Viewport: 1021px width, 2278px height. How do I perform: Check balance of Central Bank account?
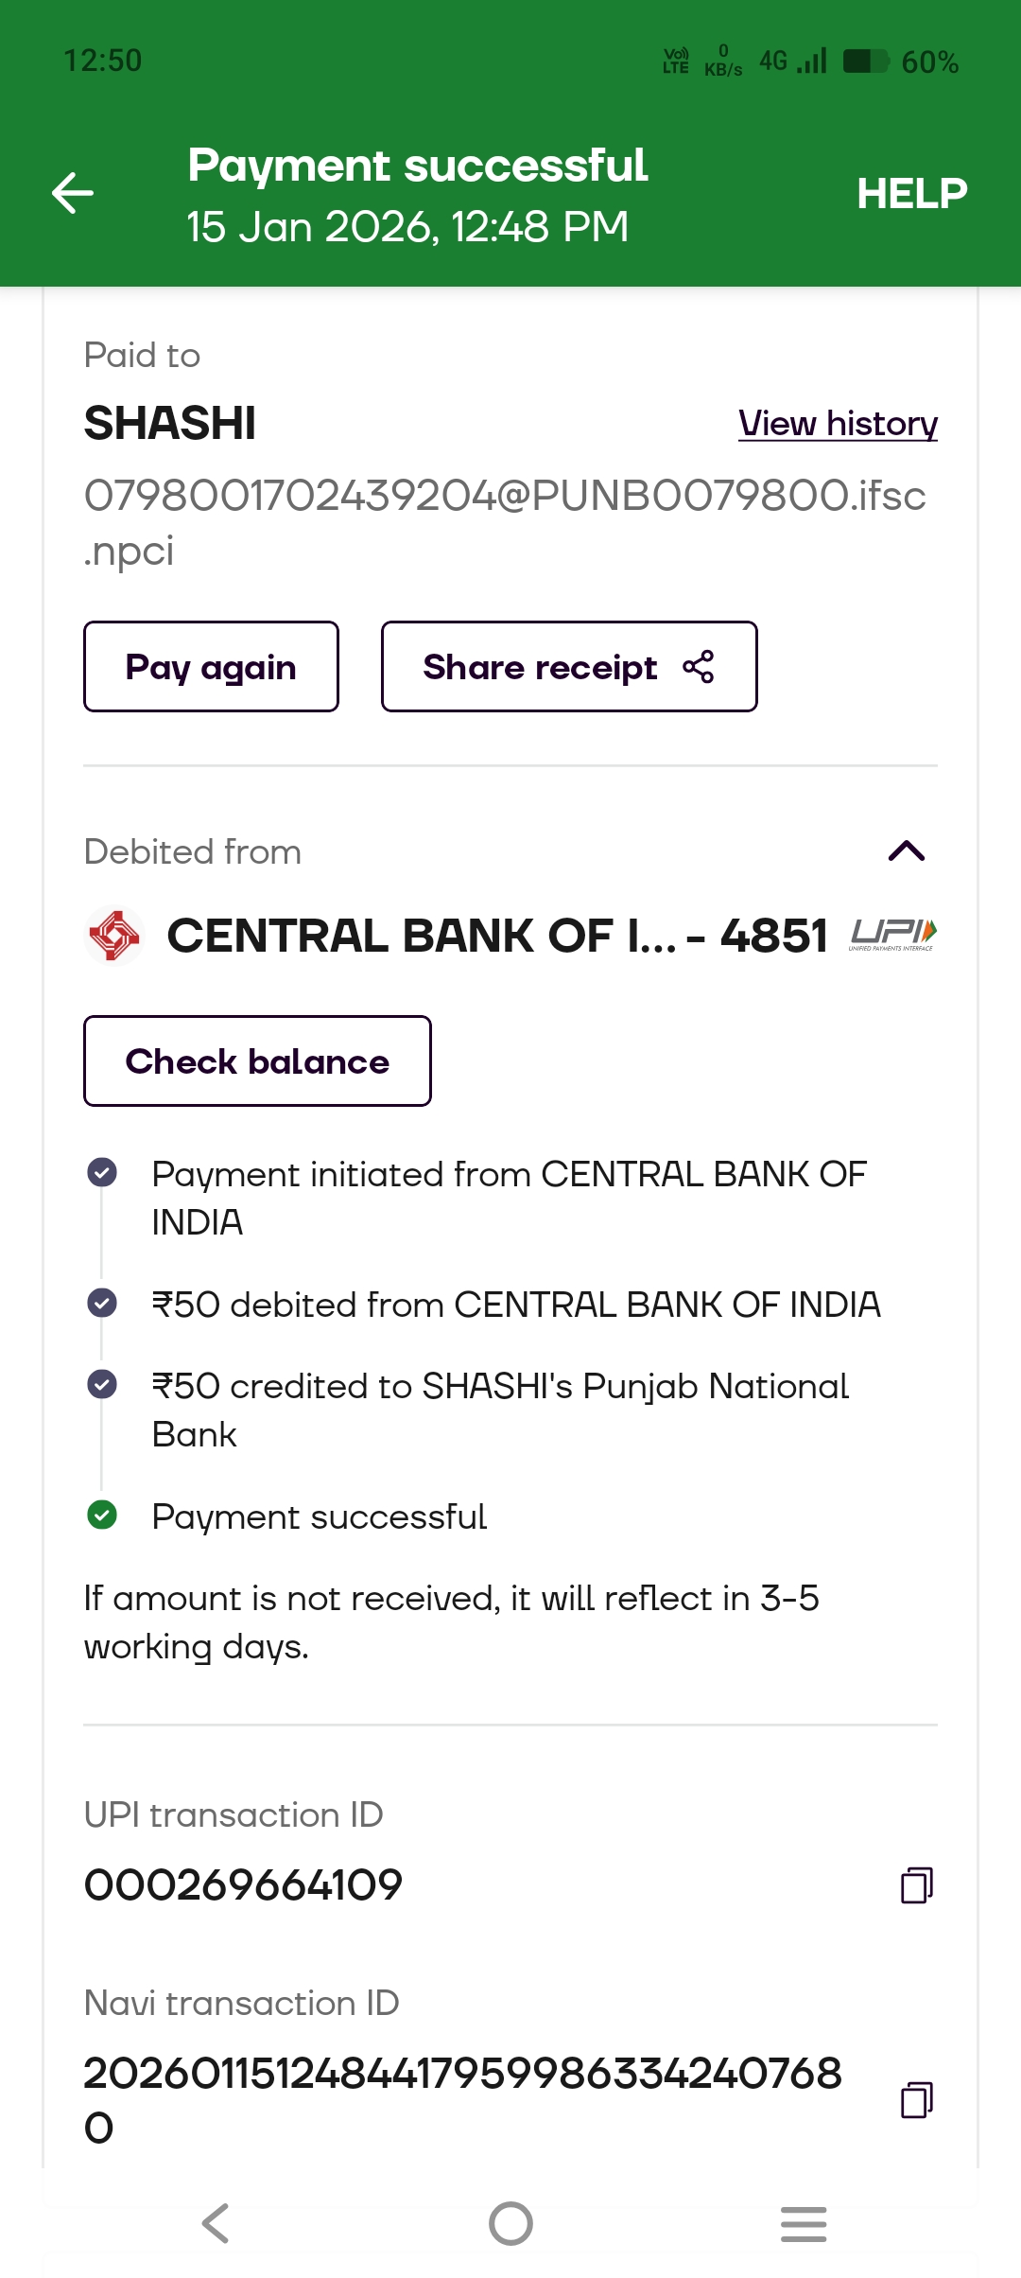[257, 1061]
